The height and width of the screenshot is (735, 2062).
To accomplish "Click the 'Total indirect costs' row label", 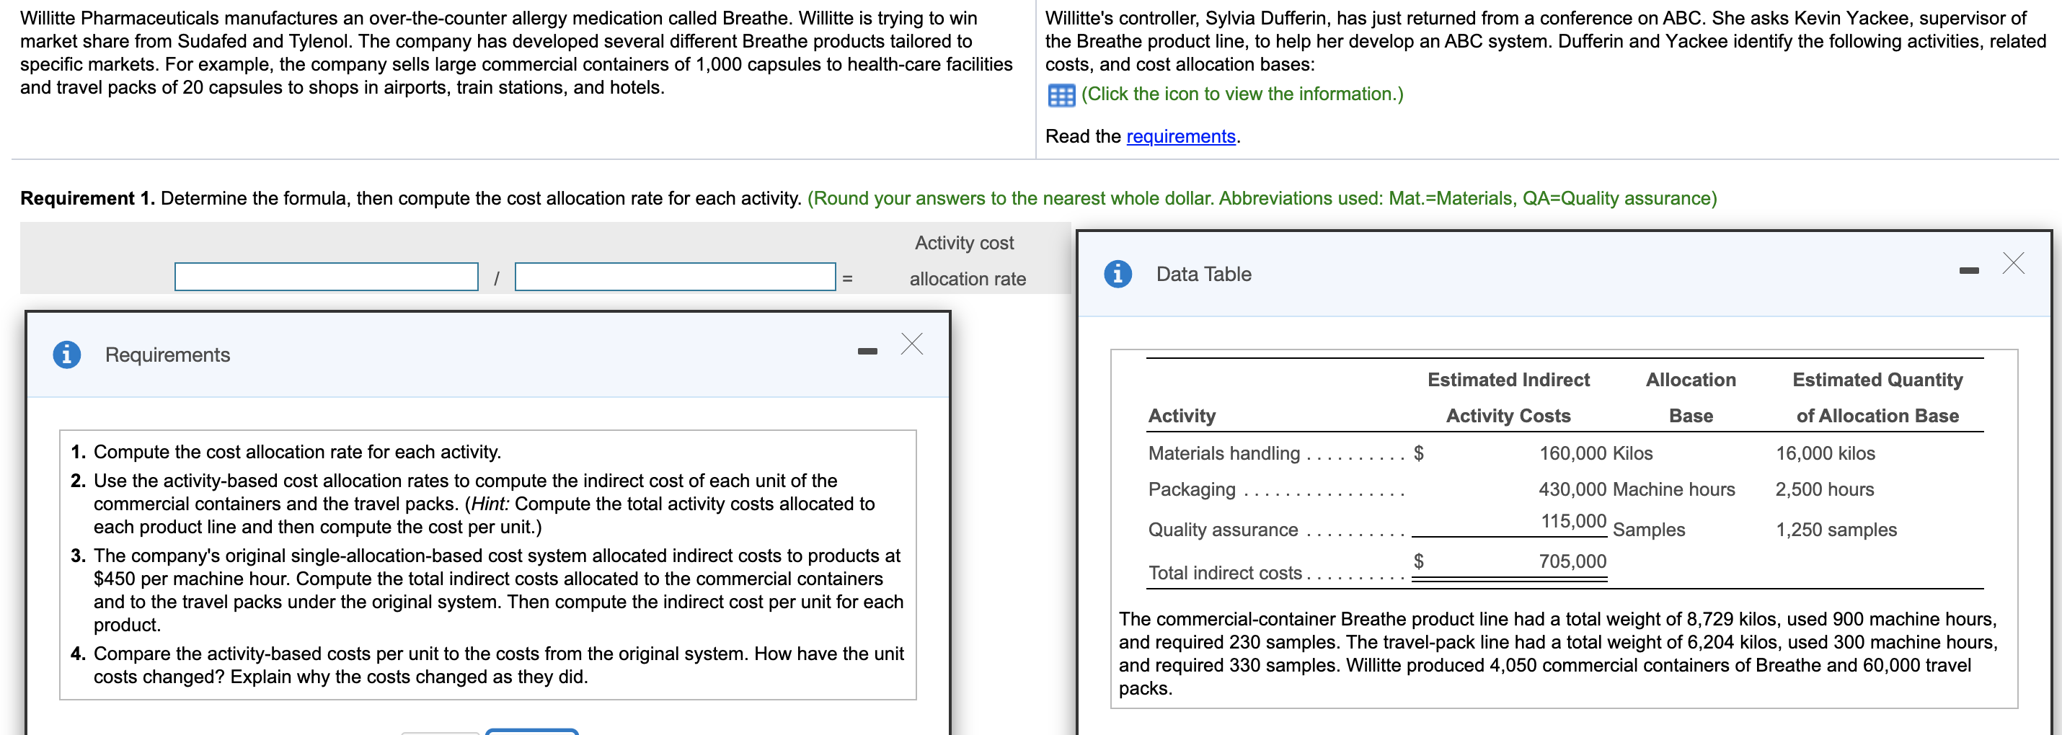I will click(x=1225, y=572).
